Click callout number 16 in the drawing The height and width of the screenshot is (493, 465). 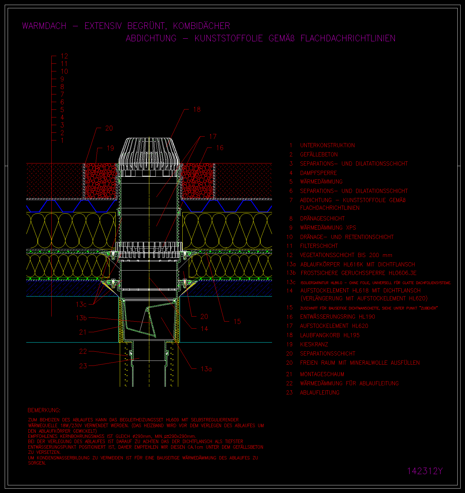point(220,148)
